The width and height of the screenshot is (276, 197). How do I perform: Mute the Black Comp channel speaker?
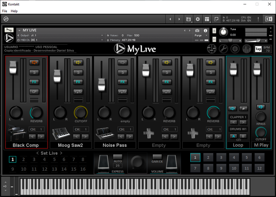coord(34,63)
